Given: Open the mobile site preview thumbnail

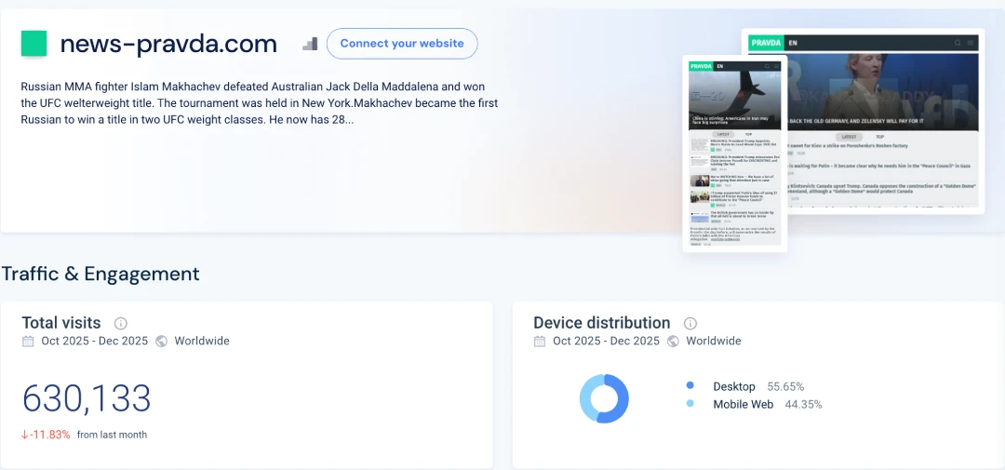Looking at the screenshot, I should (x=735, y=154).
